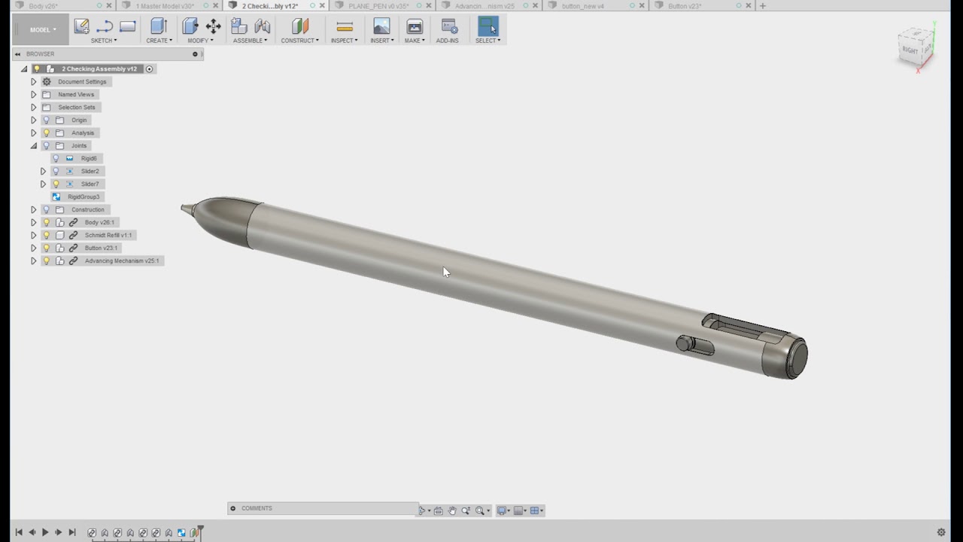Viewport: 963px width, 542px height.
Task: Open the CREATE menu label
Action: pos(159,41)
